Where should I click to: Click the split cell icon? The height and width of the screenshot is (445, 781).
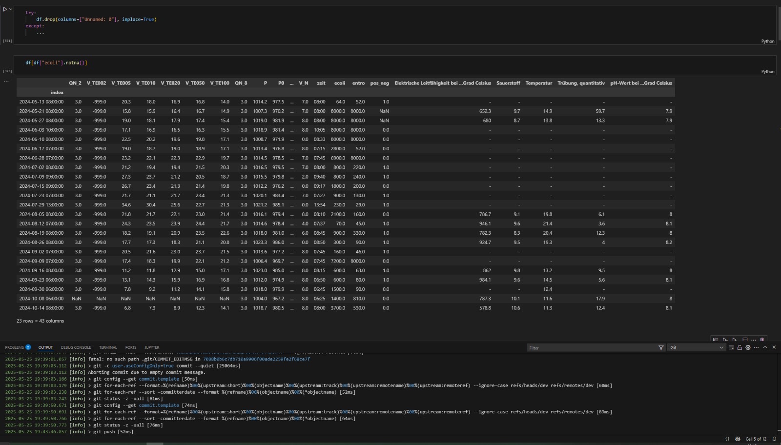coord(745,340)
